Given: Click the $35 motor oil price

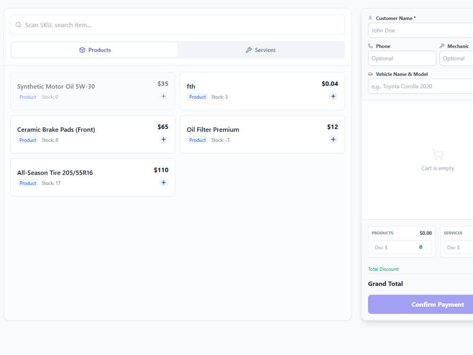Looking at the screenshot, I should [163, 84].
